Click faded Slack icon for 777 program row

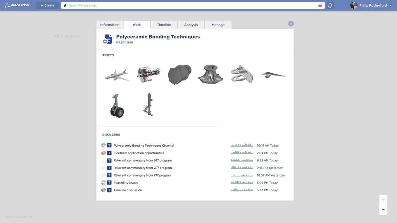coord(103,175)
